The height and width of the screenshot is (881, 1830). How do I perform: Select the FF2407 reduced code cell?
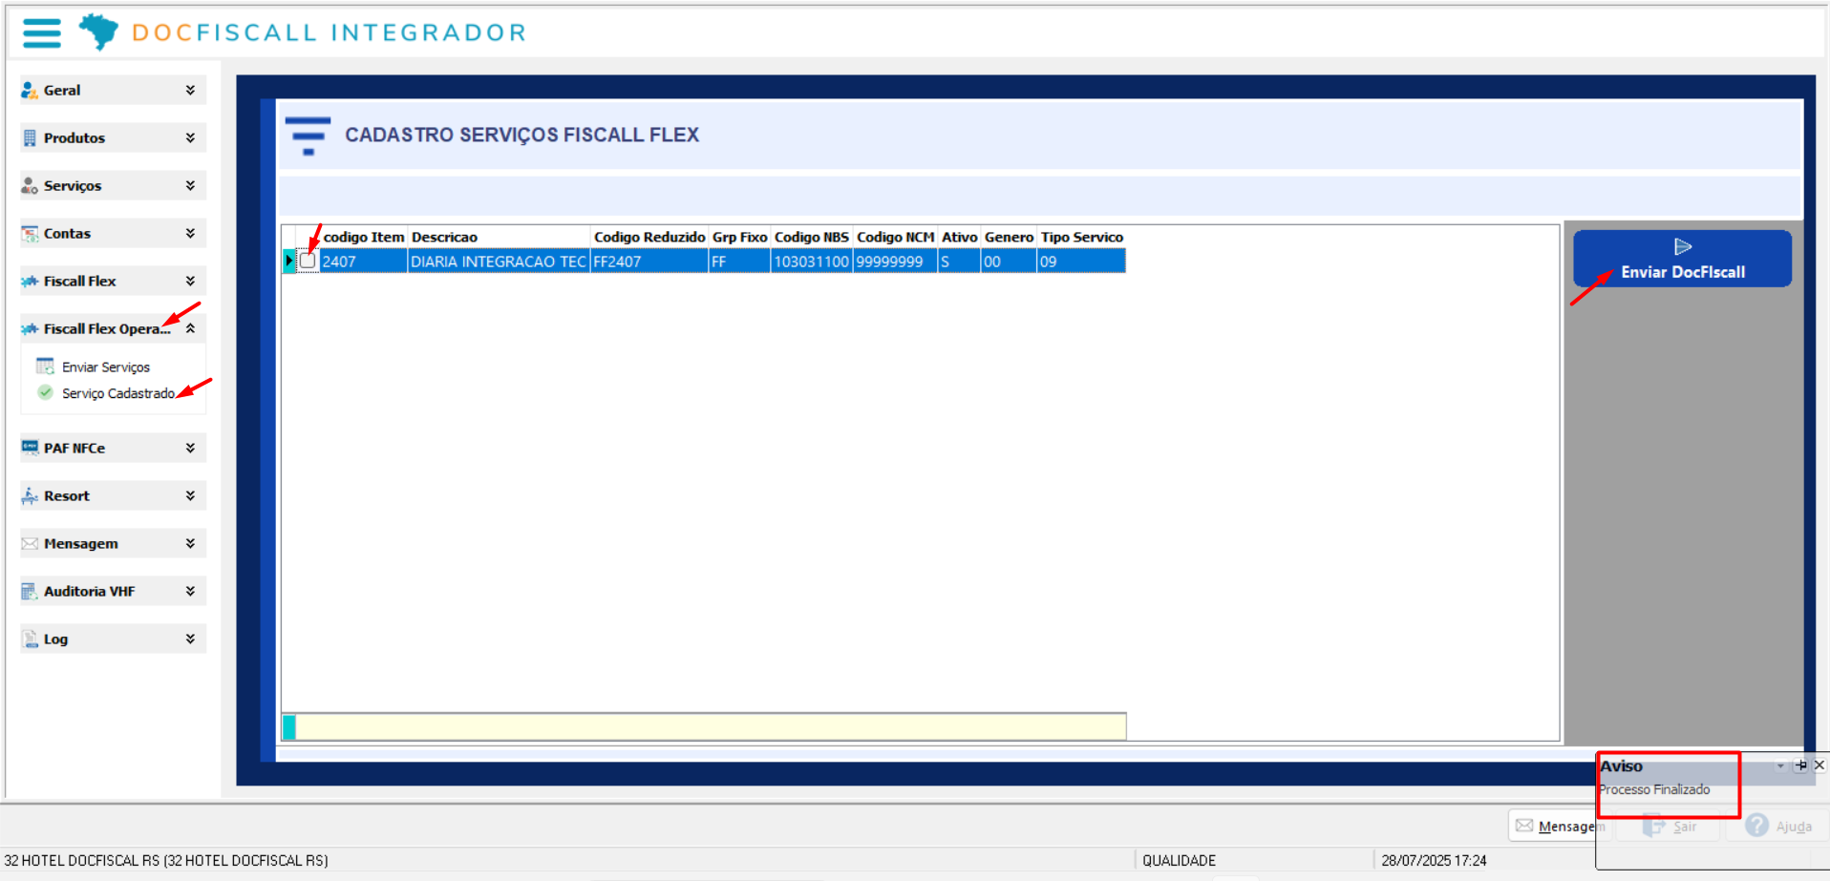pyautogui.click(x=649, y=262)
